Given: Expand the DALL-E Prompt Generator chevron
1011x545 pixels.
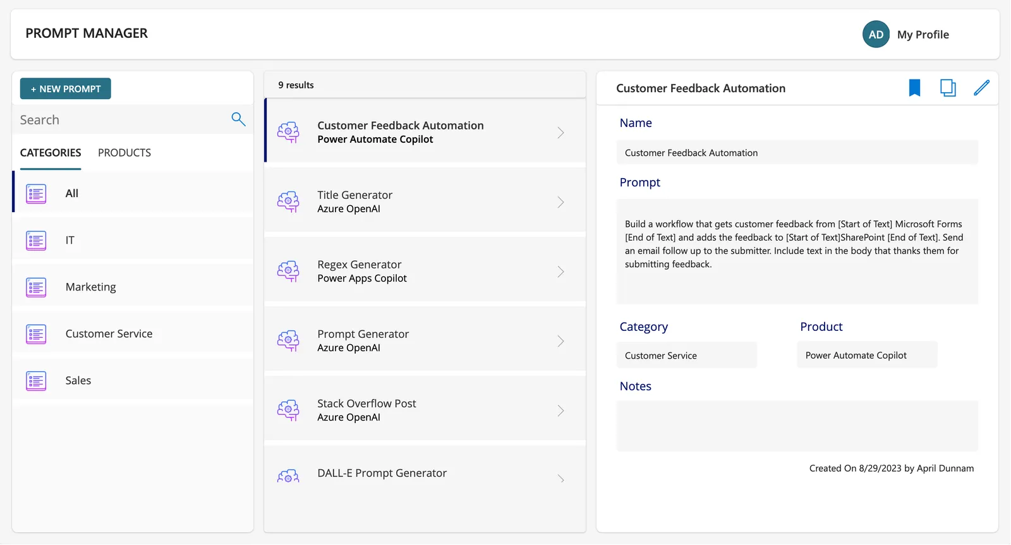Looking at the screenshot, I should pos(560,479).
